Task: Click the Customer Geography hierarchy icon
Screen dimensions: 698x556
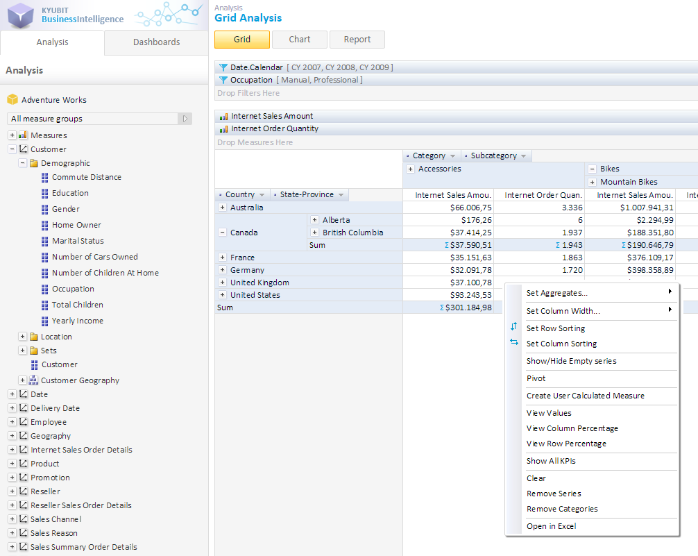Action: pos(33,380)
